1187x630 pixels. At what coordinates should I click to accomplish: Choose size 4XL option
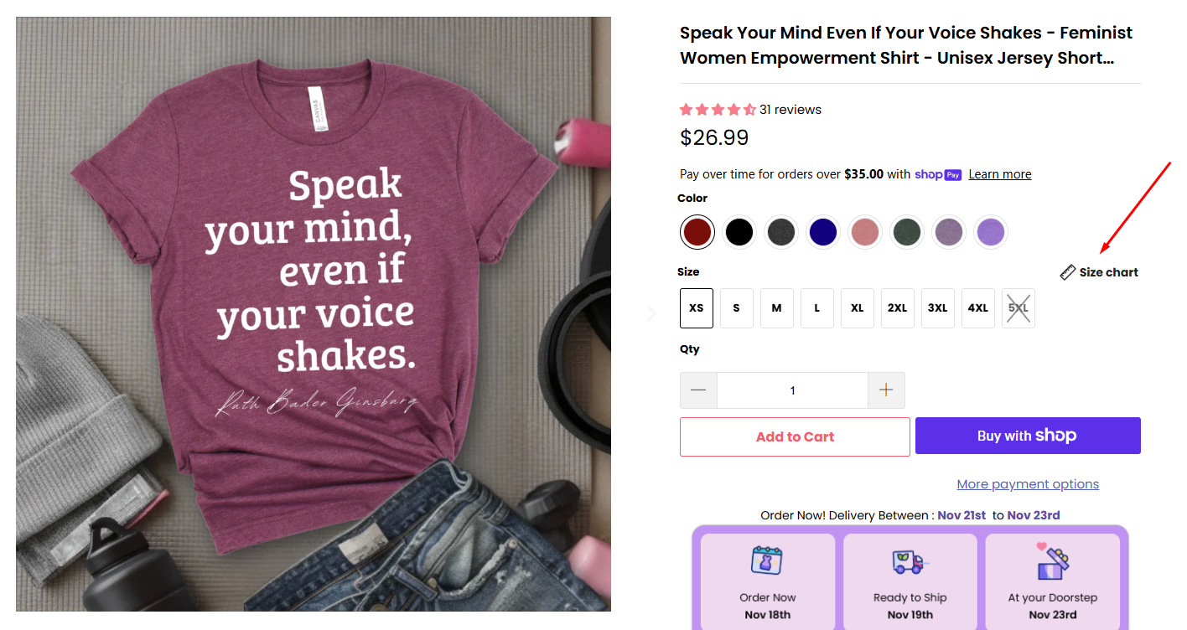click(978, 308)
